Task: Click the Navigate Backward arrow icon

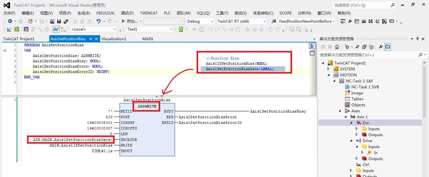Action: point(10,21)
